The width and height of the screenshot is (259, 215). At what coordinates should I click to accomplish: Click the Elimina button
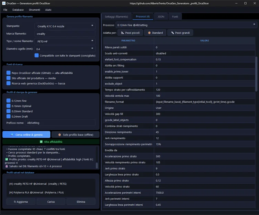(81, 202)
